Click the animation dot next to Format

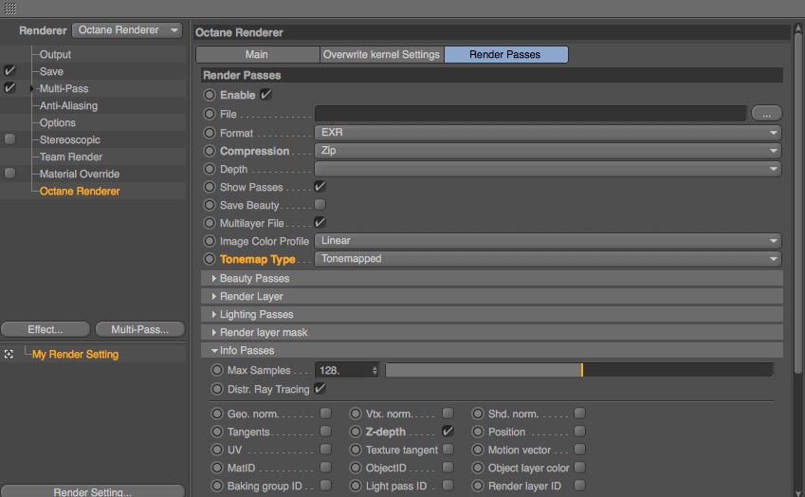210,133
